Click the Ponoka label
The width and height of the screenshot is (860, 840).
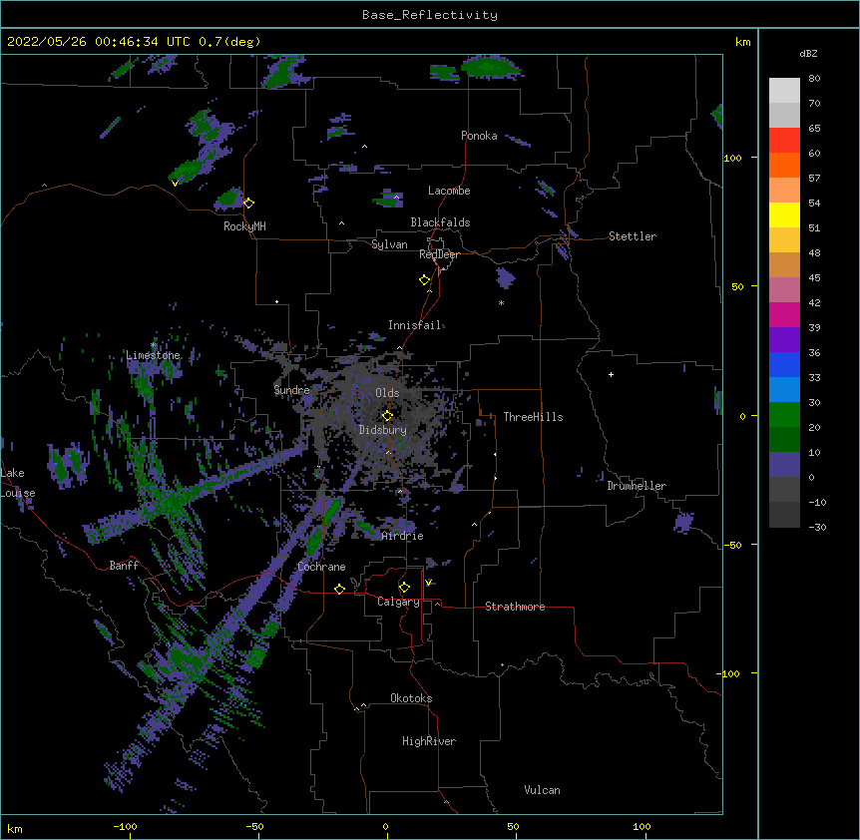(x=479, y=136)
